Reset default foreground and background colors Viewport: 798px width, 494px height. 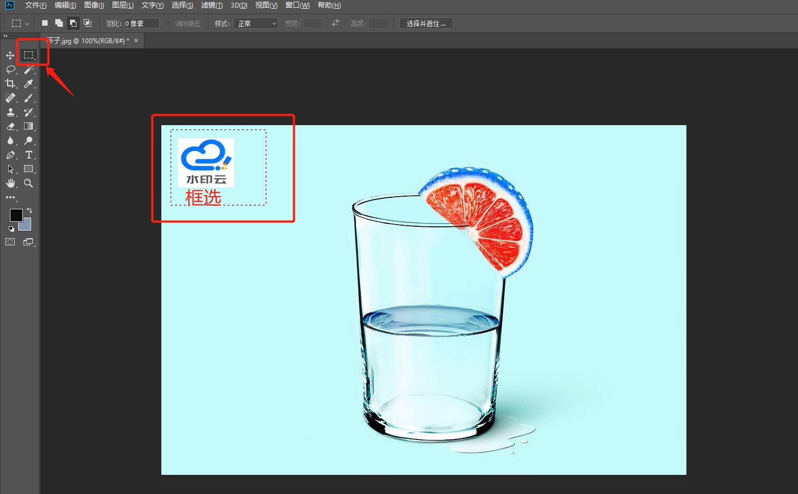coord(11,229)
